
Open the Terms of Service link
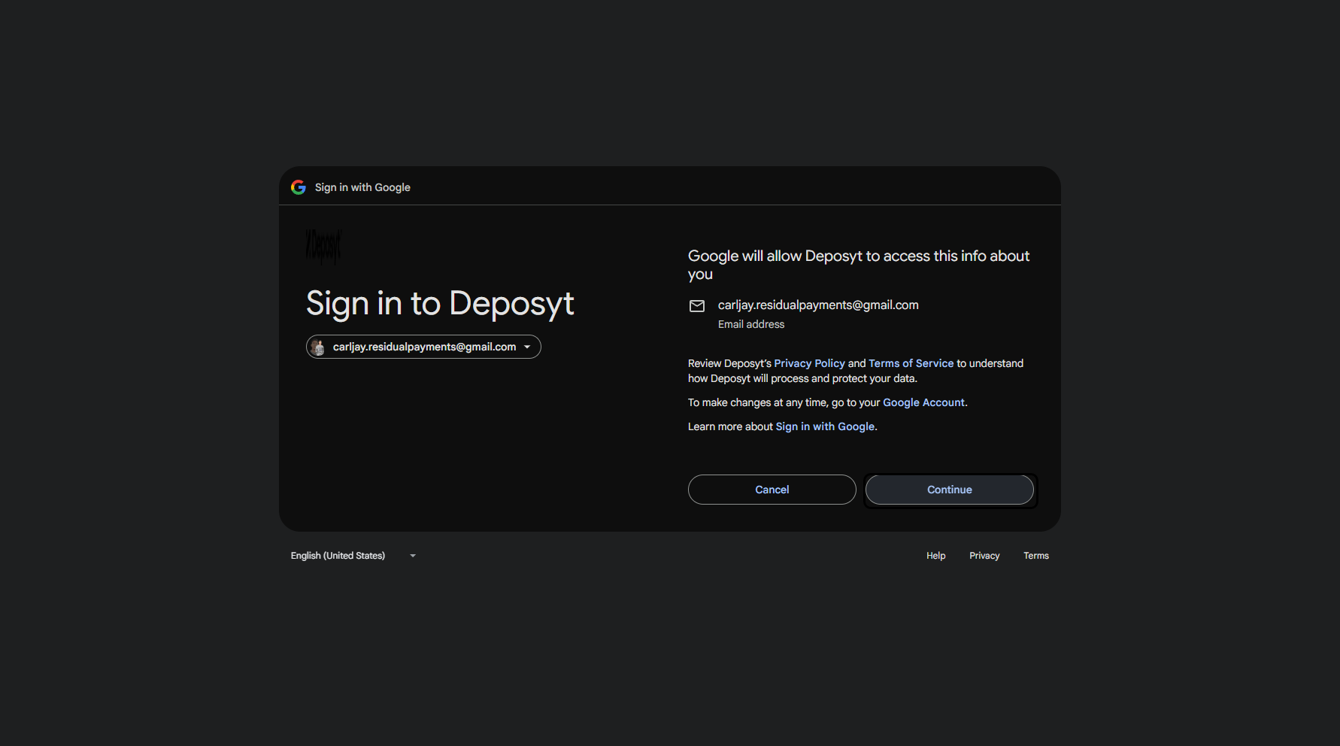[911, 363]
